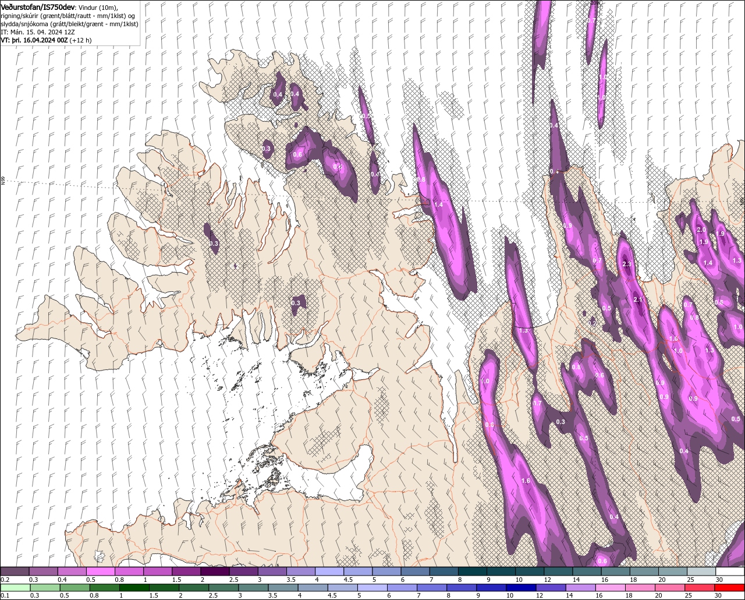Pick the bright red swatch labelled 30 in rain scale
This screenshot has width=745, height=600.
pyautogui.click(x=730, y=587)
